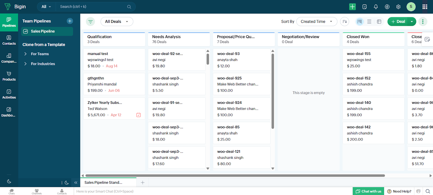Switch to Kanban board view
The width and height of the screenshot is (433, 195).
359,22
